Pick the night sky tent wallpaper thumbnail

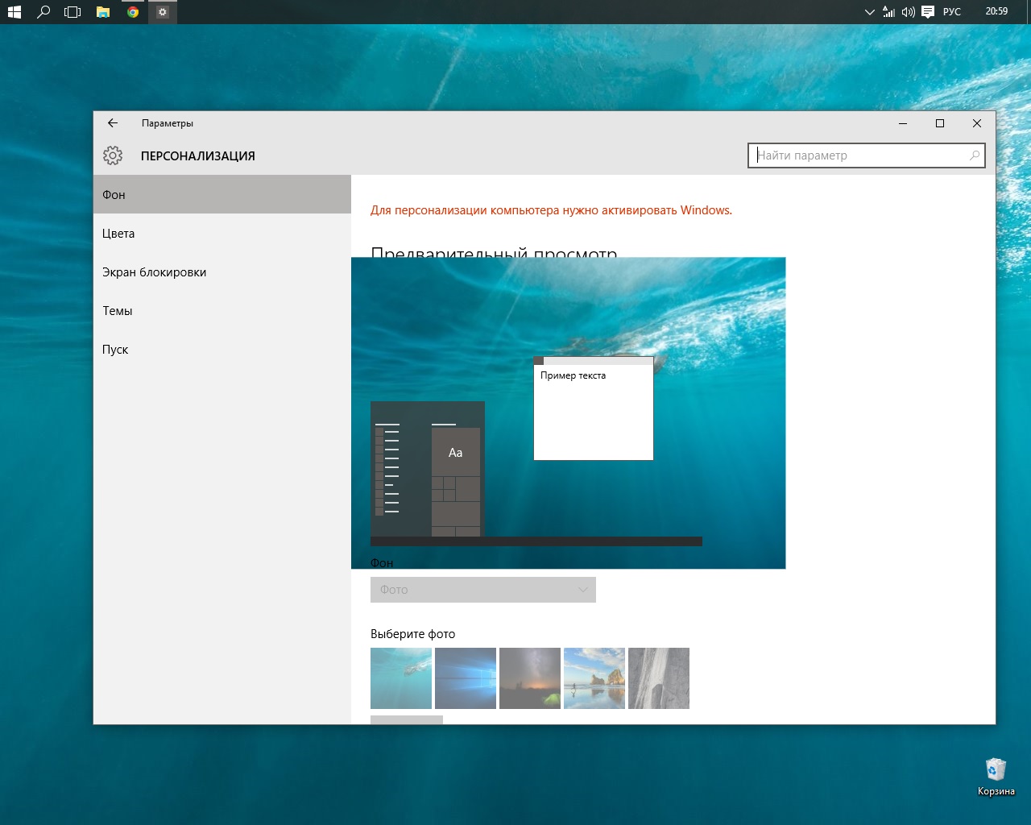(530, 678)
